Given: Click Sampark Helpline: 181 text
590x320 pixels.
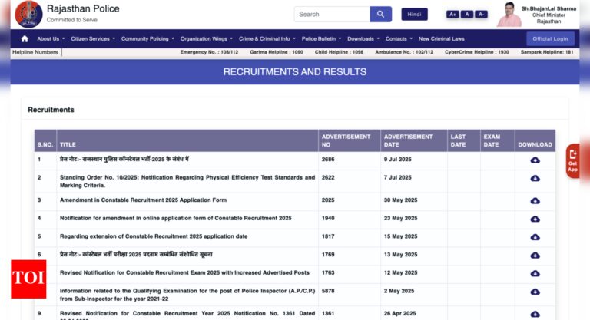Looking at the screenshot, I should [x=547, y=52].
